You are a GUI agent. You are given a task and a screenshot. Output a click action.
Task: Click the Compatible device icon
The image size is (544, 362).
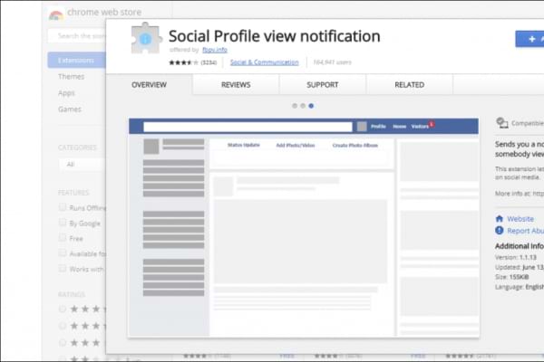pyautogui.click(x=501, y=123)
